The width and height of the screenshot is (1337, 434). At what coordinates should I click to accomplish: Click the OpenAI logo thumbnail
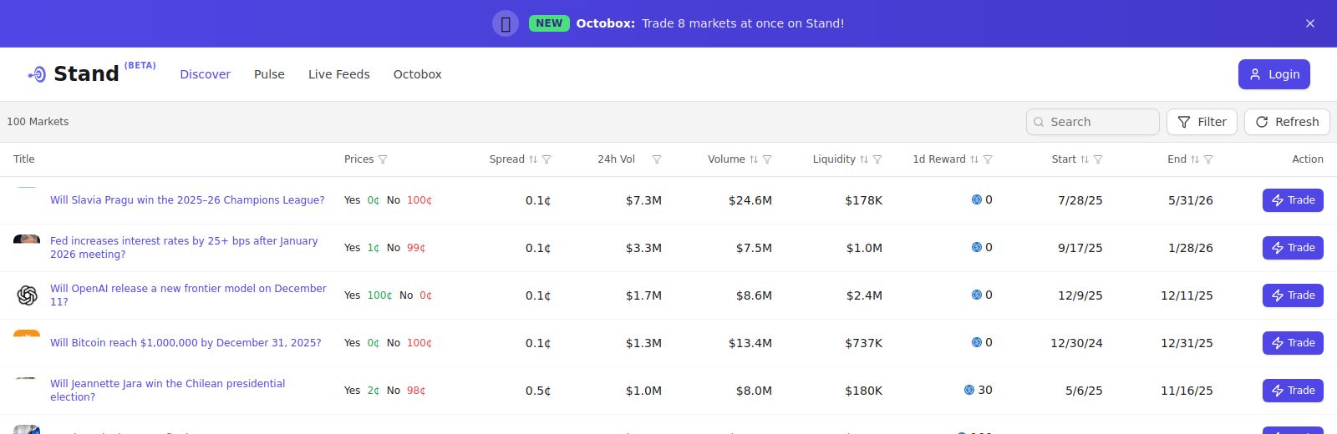pyautogui.click(x=27, y=295)
